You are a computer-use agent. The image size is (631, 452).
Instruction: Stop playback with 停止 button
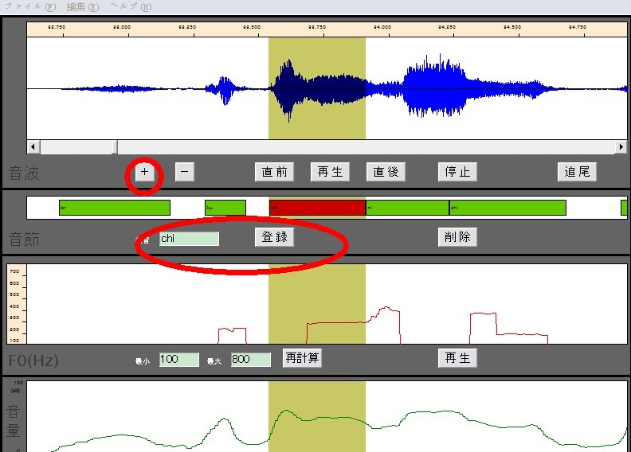(457, 172)
